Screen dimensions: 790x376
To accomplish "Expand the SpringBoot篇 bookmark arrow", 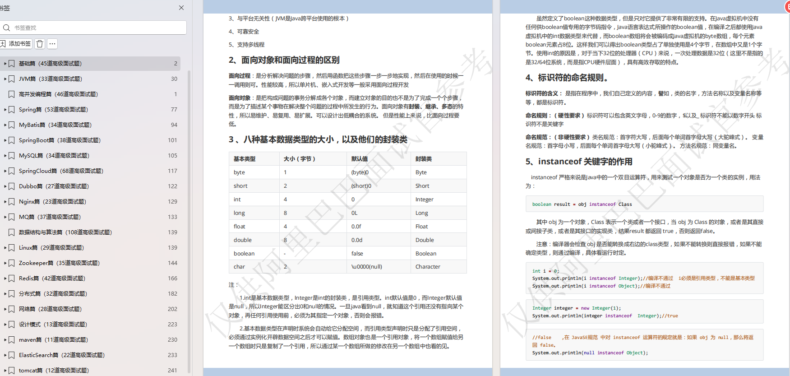I will (5, 140).
